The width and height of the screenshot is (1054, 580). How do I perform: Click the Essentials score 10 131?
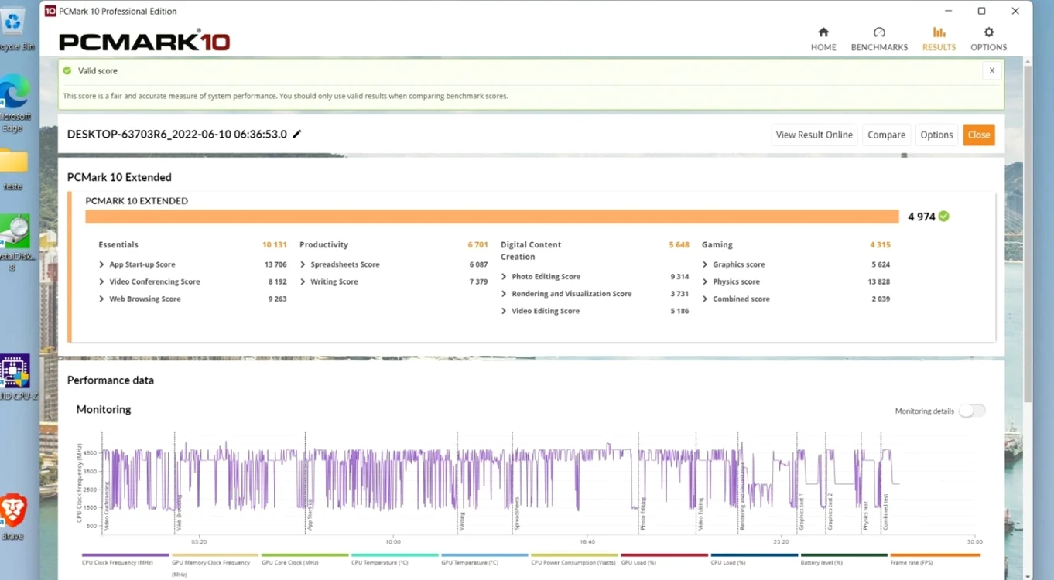(274, 245)
